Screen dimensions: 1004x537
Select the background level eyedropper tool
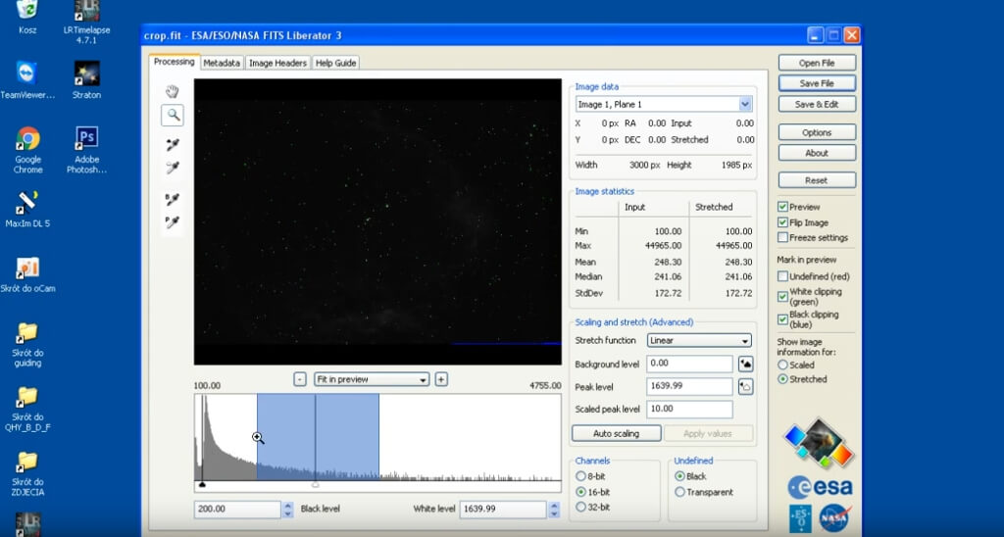click(172, 199)
